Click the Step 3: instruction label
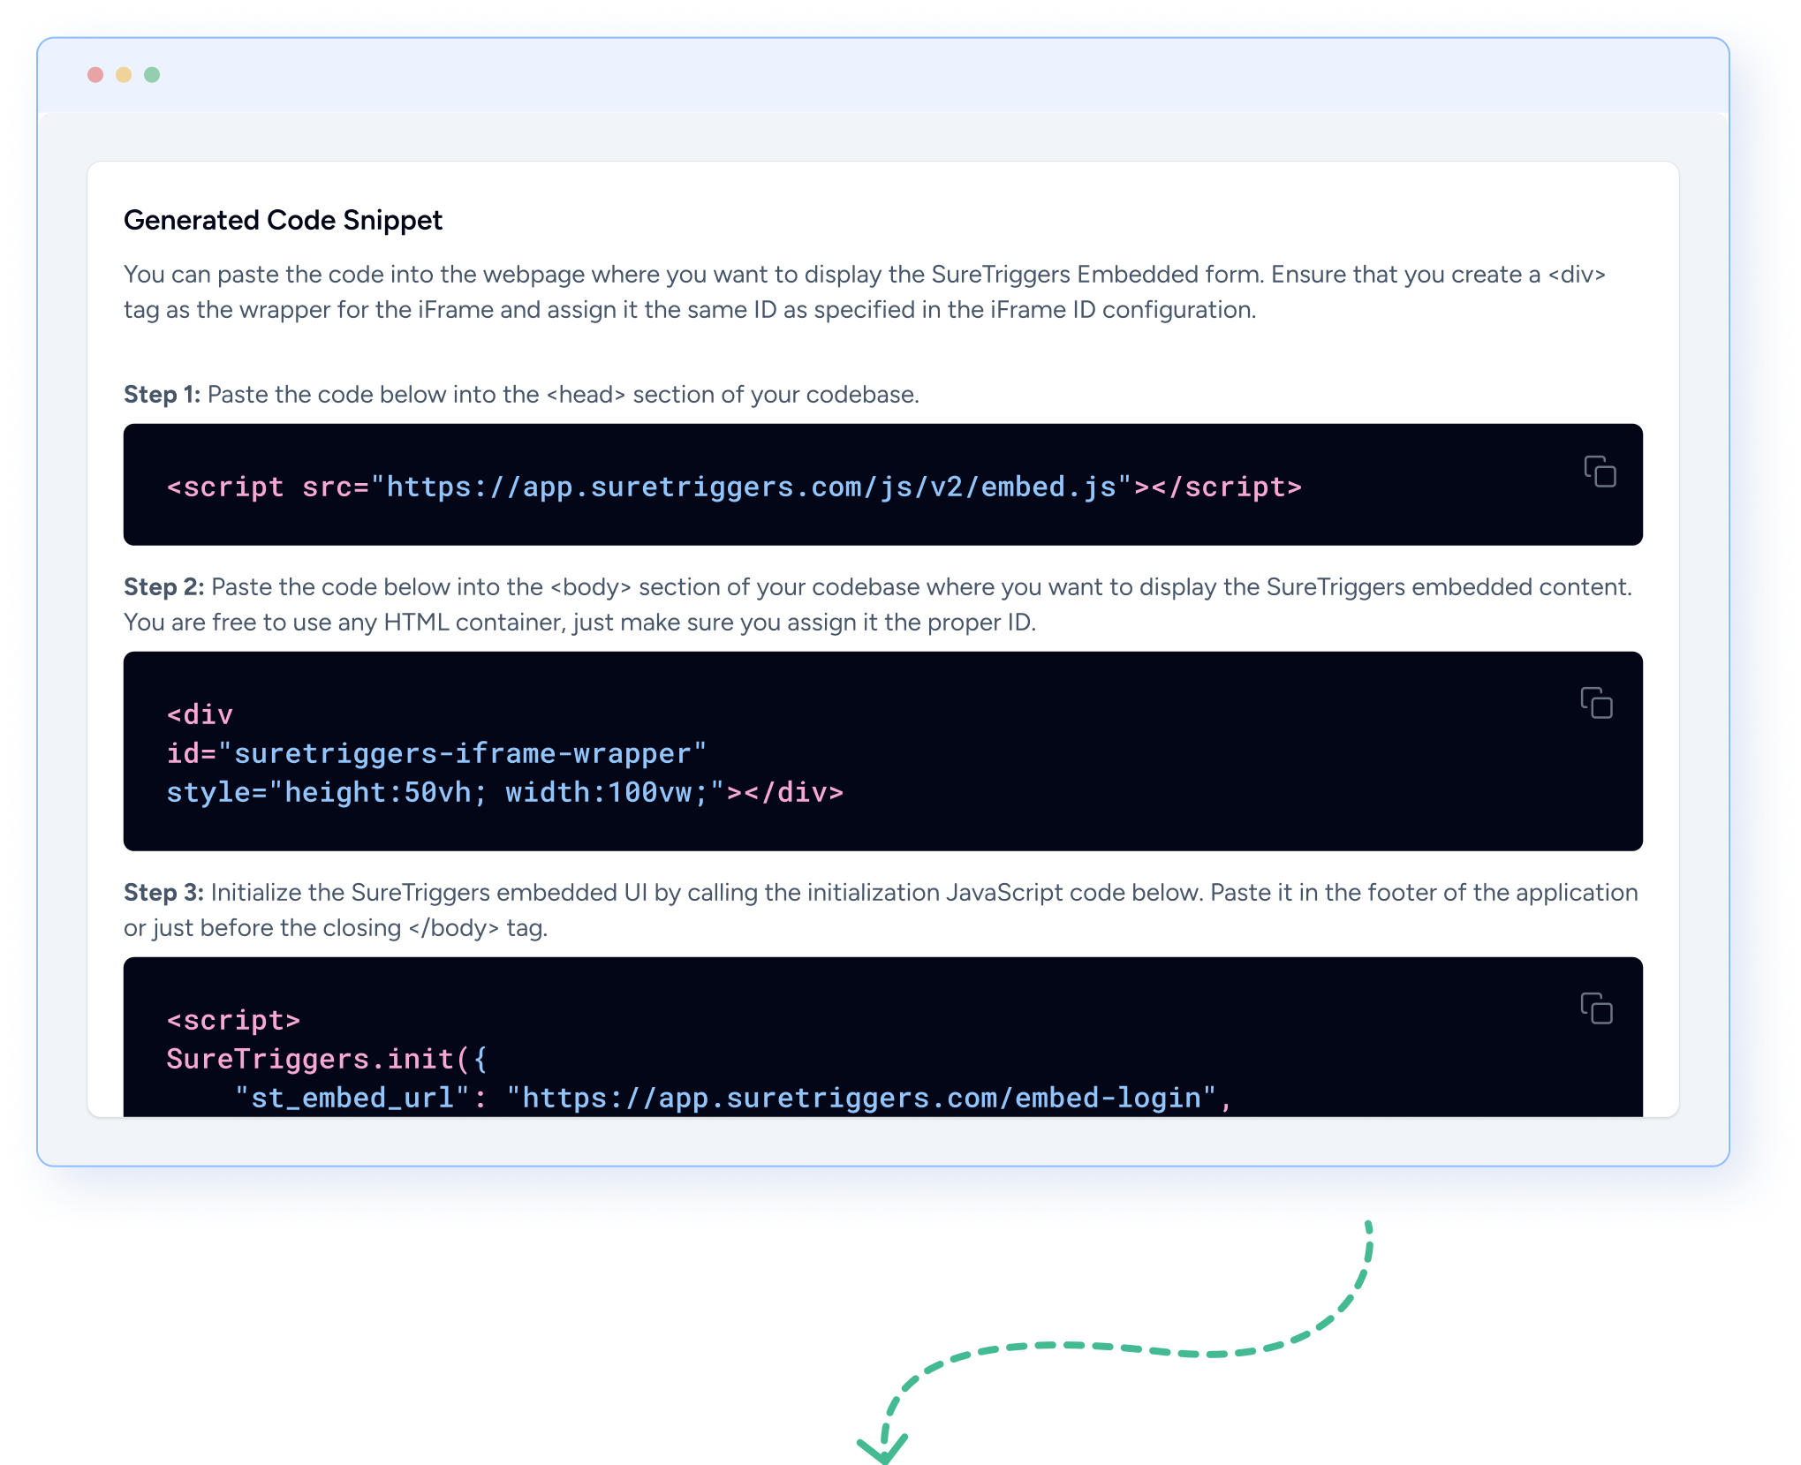Image resolution: width=1801 pixels, height=1465 pixels. [163, 893]
